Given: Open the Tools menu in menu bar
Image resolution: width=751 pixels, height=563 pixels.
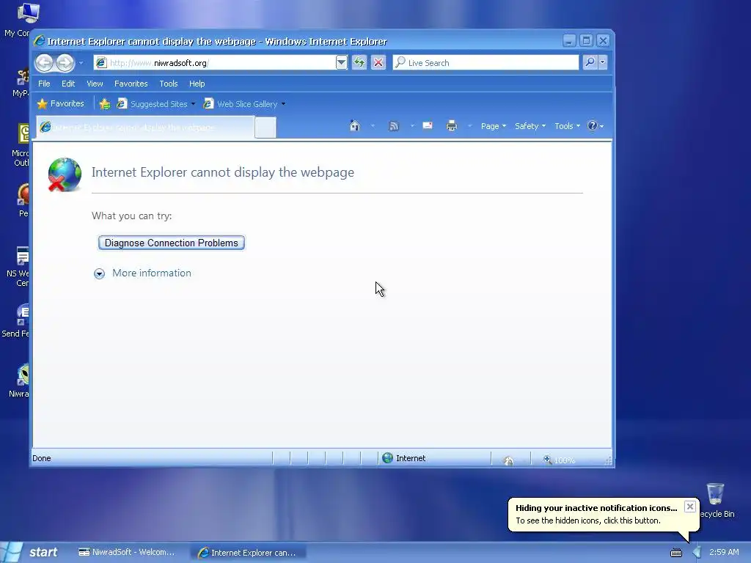Looking at the screenshot, I should pos(169,84).
